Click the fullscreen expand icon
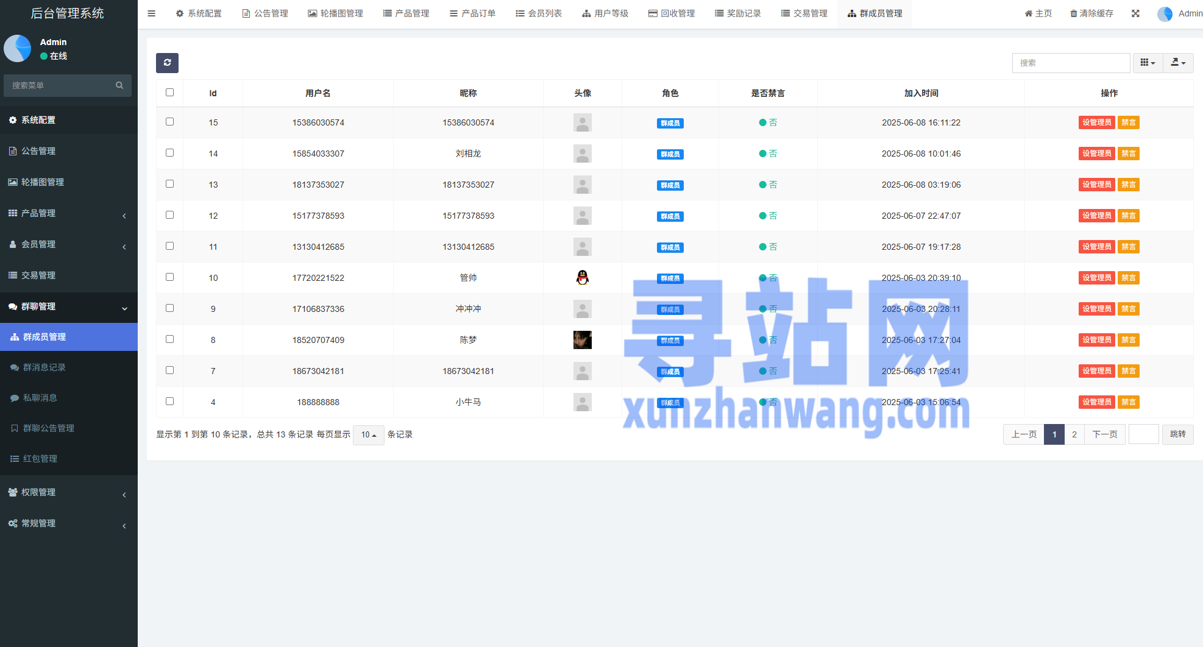Viewport: 1203px width, 647px height. pos(1135,13)
